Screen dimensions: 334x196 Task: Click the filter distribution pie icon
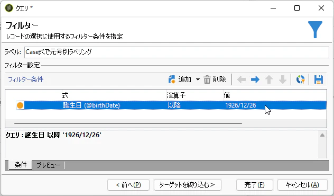[x=301, y=79]
